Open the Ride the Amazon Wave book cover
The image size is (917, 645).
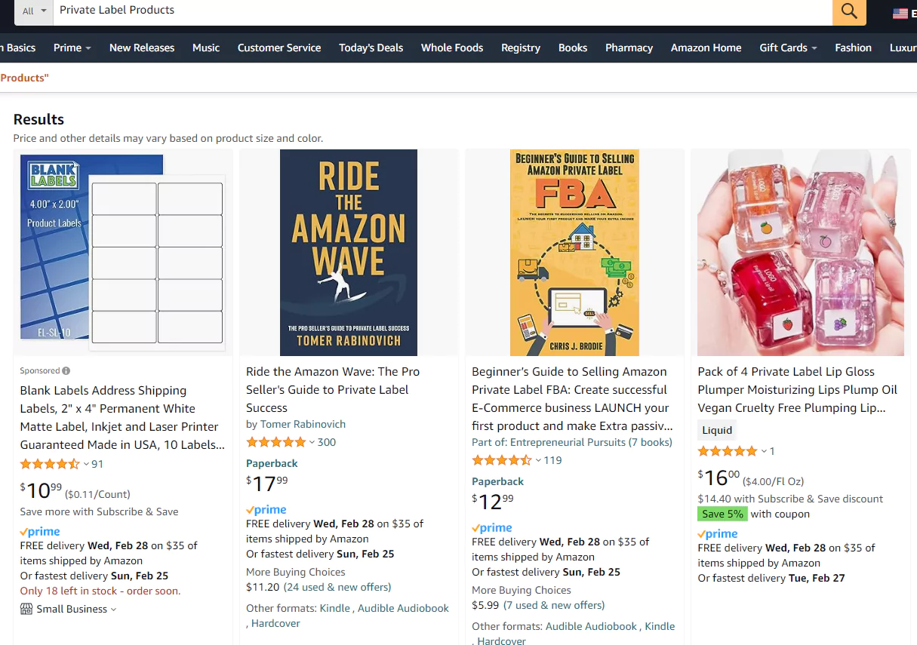click(348, 252)
